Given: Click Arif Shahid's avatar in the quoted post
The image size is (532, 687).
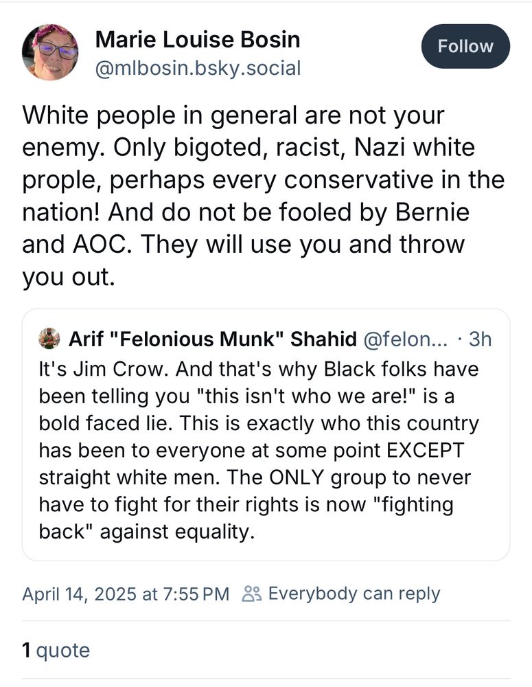Looking at the screenshot, I should 49,339.
